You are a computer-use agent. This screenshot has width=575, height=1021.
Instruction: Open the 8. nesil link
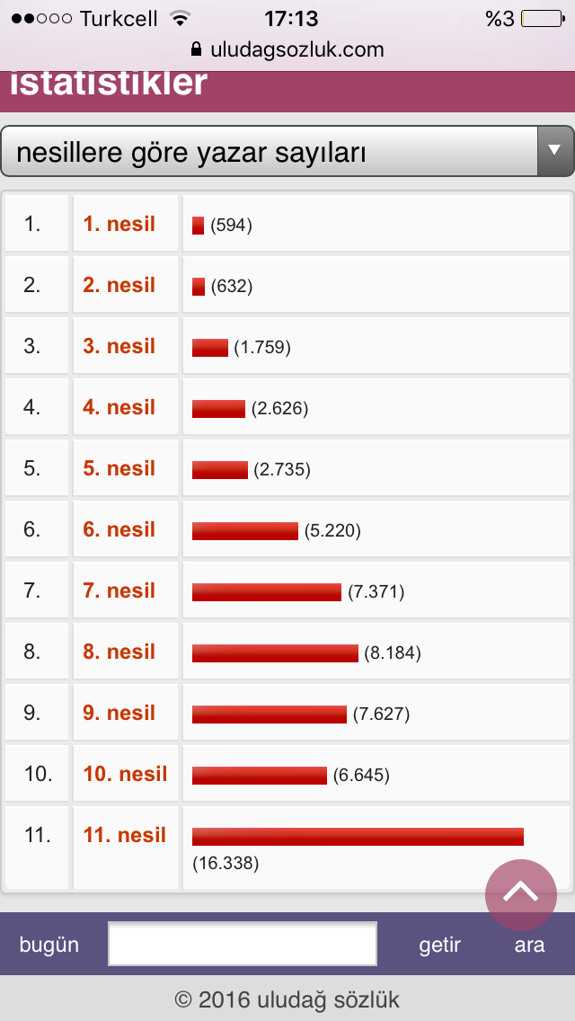[119, 652]
